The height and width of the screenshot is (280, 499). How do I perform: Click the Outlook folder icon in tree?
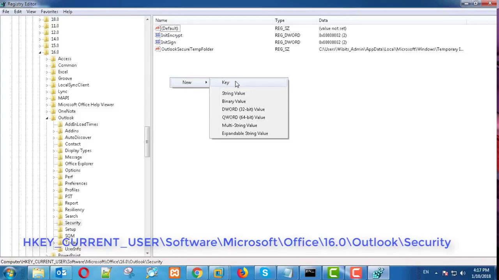pyautogui.click(x=53, y=117)
